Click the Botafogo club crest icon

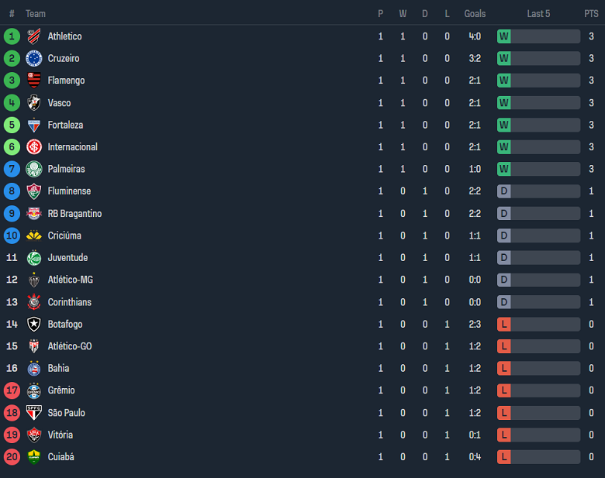pos(33,325)
